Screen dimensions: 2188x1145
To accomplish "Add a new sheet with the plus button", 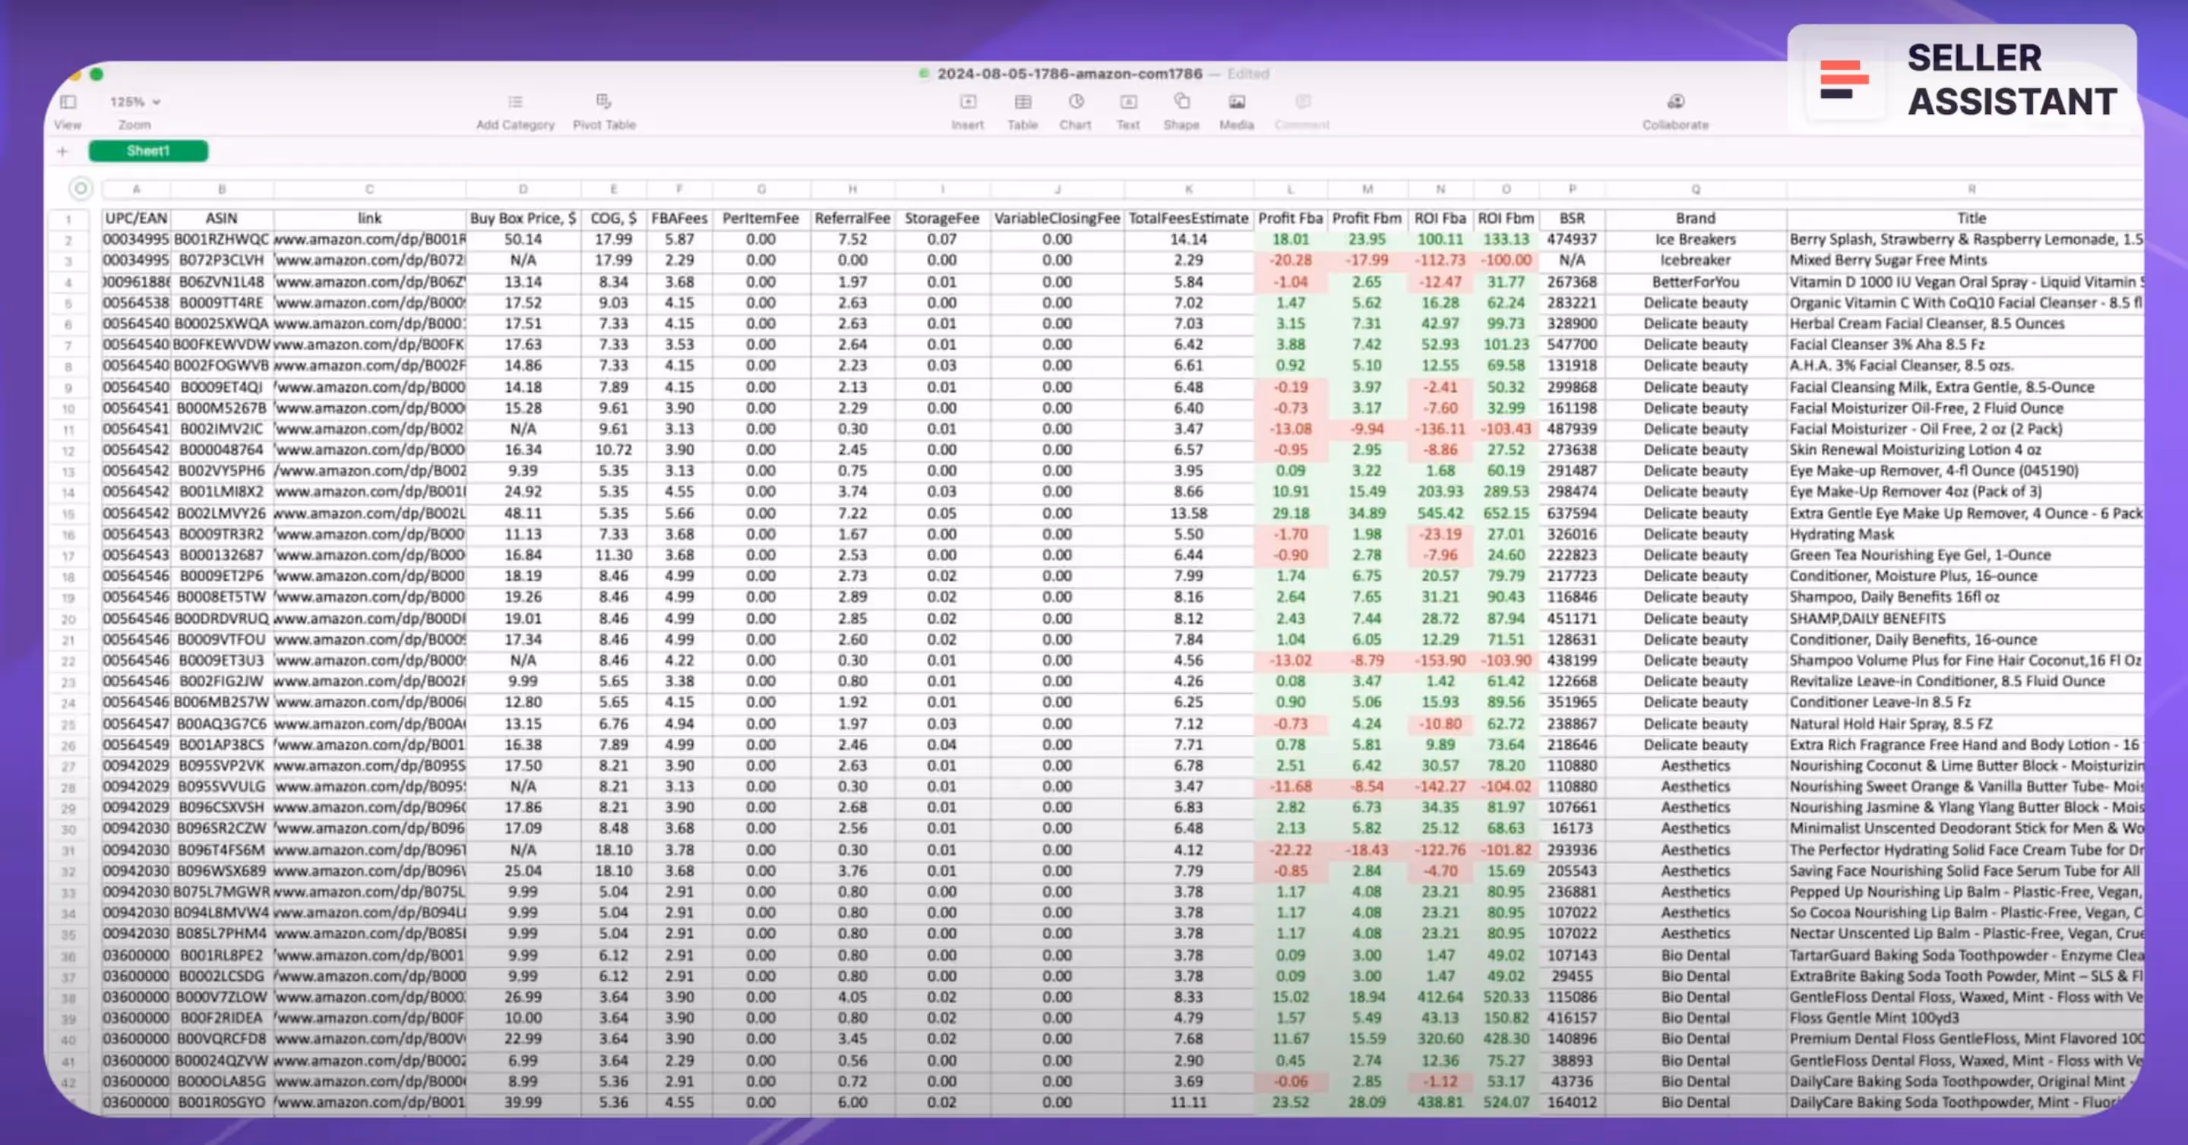I will click(62, 152).
